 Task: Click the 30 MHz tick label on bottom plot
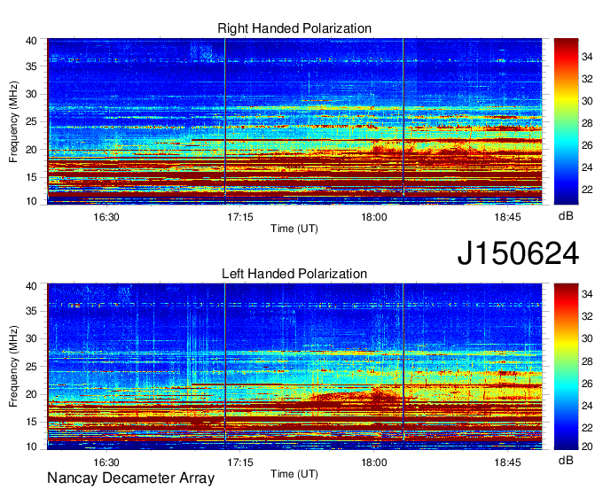pyautogui.click(x=31, y=338)
